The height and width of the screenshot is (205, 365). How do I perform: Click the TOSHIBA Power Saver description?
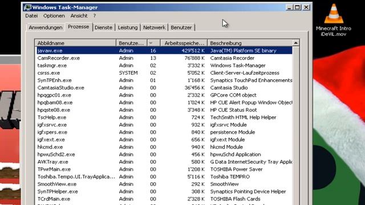pyautogui.click(x=237, y=170)
